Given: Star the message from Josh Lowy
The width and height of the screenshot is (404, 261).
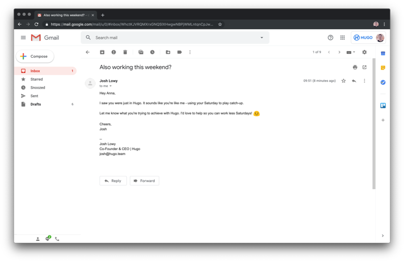Looking at the screenshot, I should (x=343, y=81).
